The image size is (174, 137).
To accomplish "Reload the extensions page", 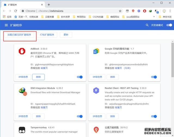I will click(16, 11).
